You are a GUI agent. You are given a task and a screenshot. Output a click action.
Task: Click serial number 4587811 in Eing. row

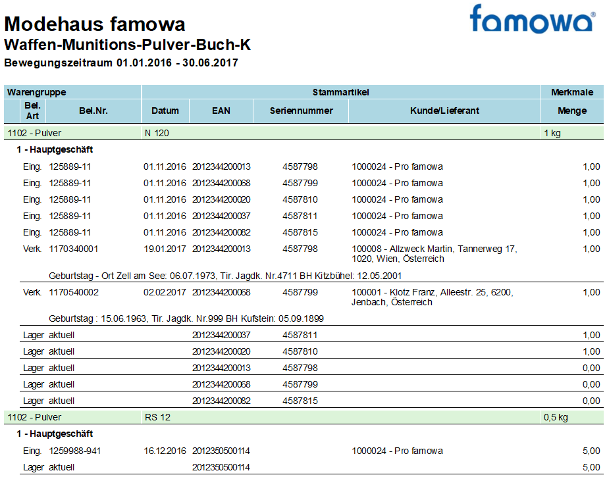[x=300, y=216]
